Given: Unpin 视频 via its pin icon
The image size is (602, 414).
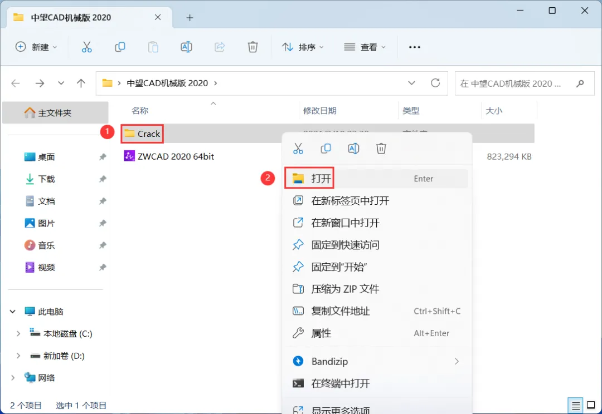Looking at the screenshot, I should [x=103, y=267].
